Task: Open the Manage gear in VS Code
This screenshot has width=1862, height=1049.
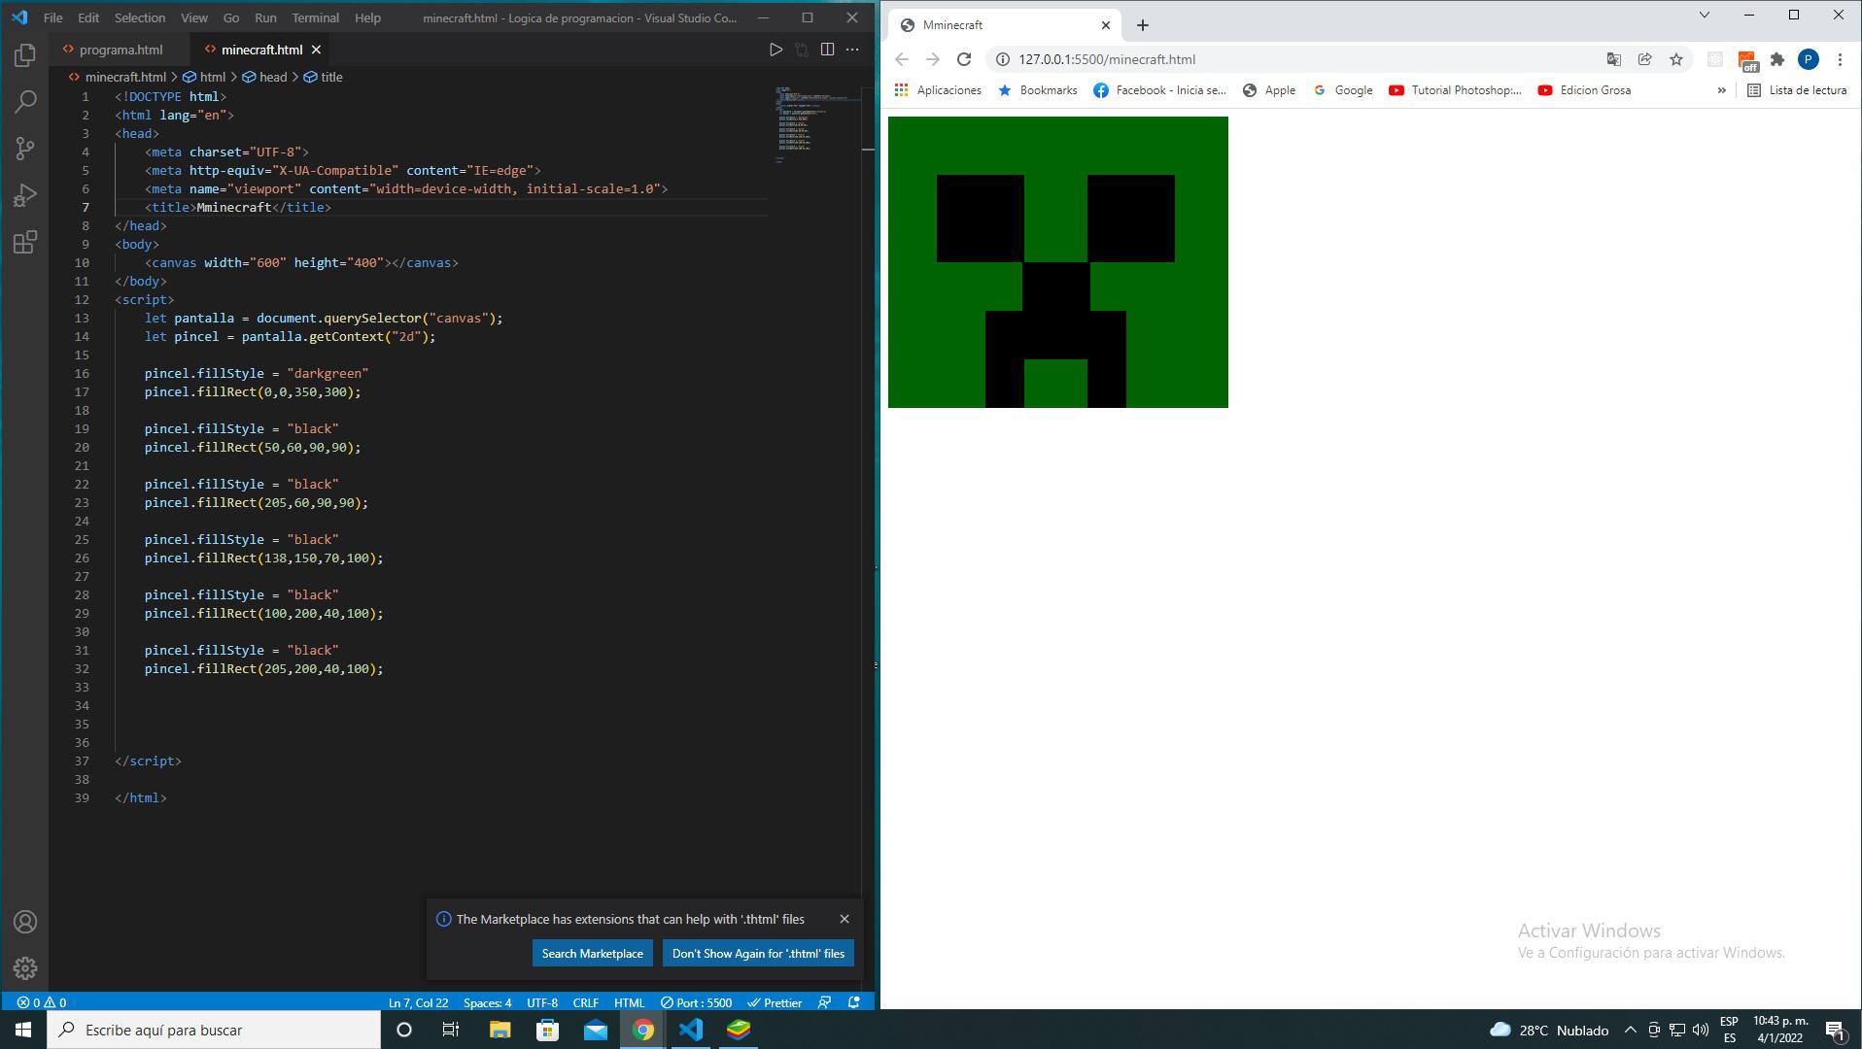Action: 25,968
